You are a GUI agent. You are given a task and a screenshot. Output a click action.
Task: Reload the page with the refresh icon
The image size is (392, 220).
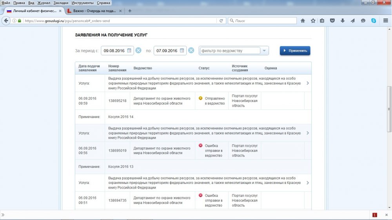point(221,21)
